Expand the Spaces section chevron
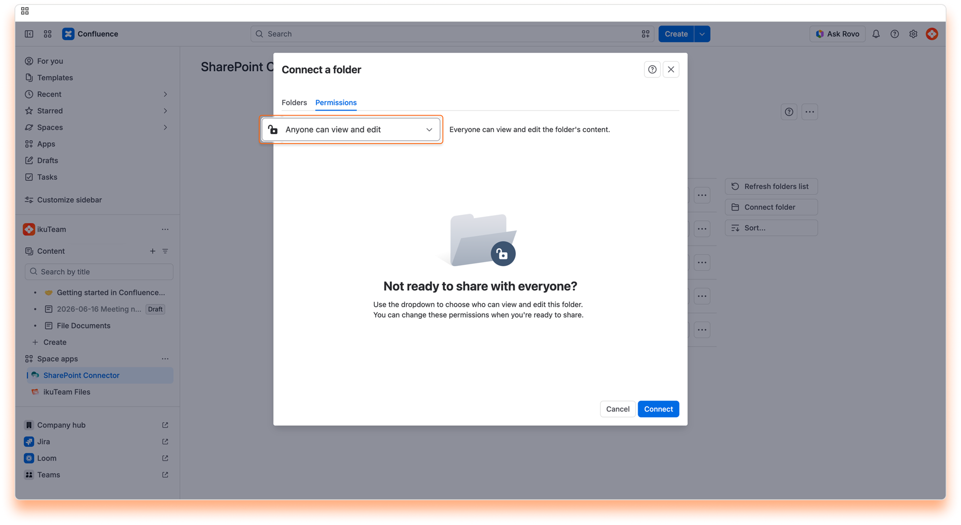This screenshot has width=961, height=525. click(x=165, y=127)
